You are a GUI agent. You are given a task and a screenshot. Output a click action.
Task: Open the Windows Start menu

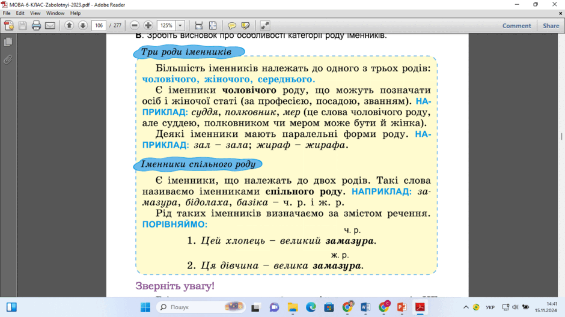click(145, 307)
